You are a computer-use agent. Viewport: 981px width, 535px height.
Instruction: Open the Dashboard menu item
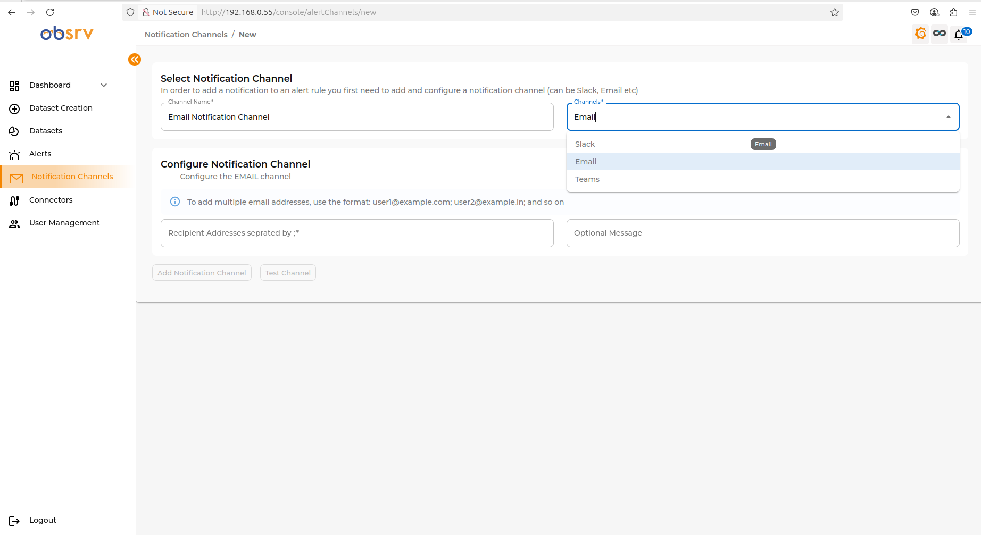pyautogui.click(x=50, y=85)
